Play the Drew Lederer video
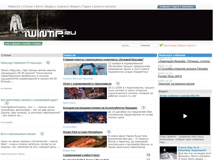 [x=185, y=116]
